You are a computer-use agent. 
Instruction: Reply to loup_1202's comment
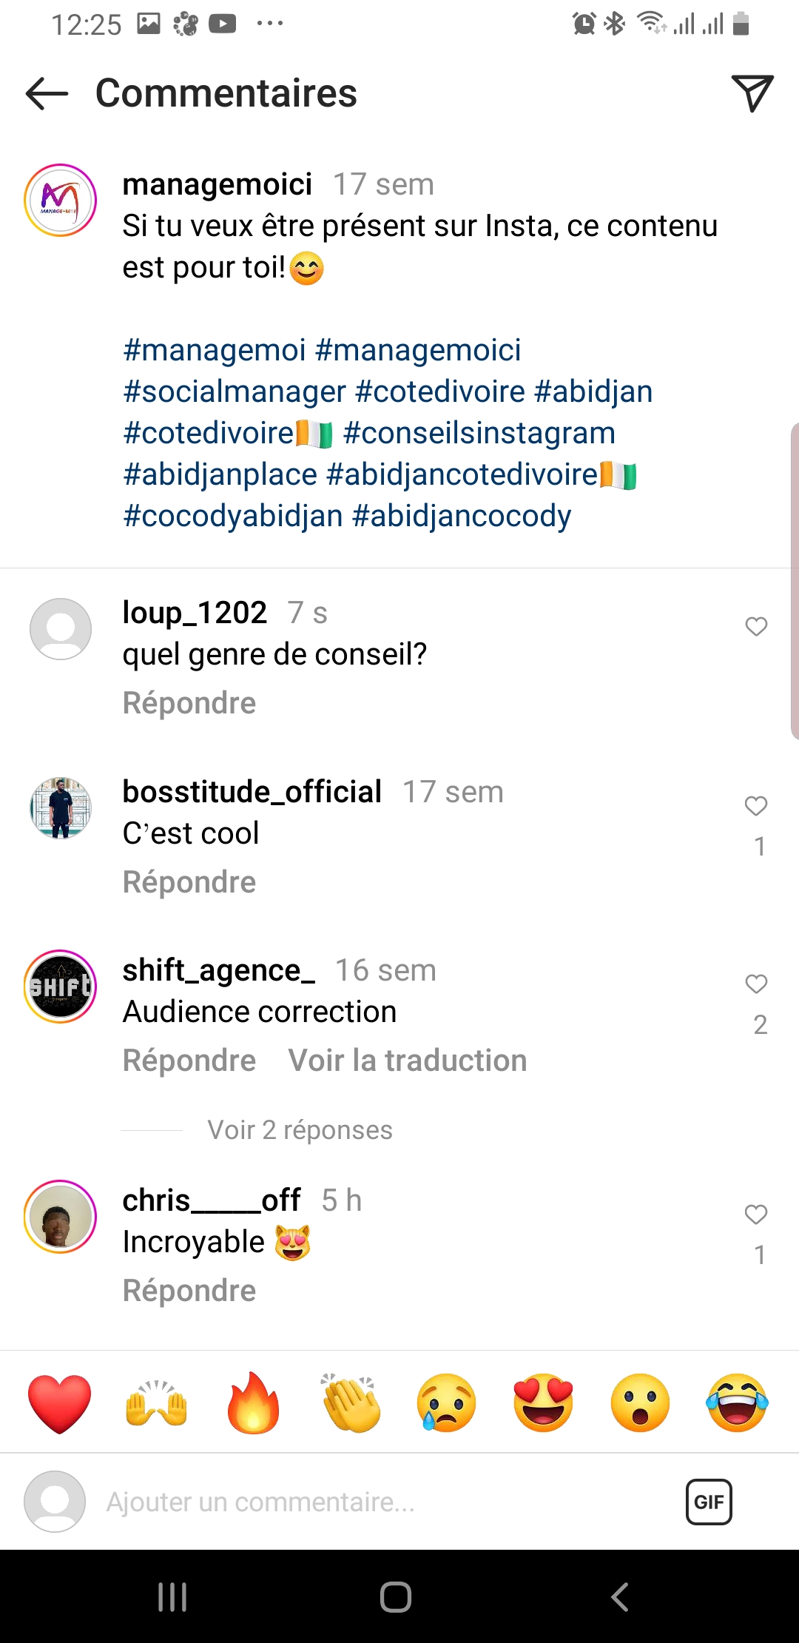tap(189, 703)
